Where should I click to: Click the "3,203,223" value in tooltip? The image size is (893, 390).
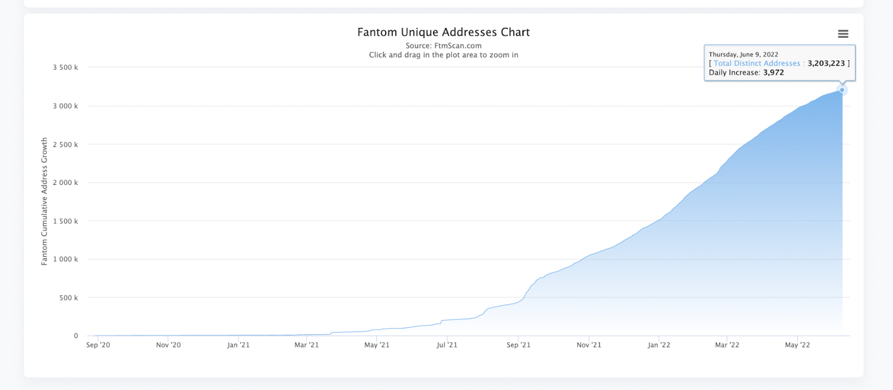click(x=826, y=64)
